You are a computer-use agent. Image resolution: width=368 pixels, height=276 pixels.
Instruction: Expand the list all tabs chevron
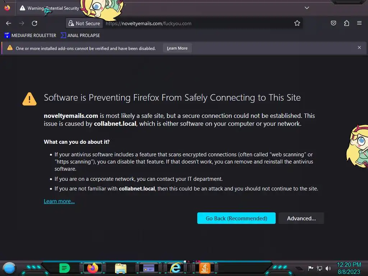pos(307,8)
